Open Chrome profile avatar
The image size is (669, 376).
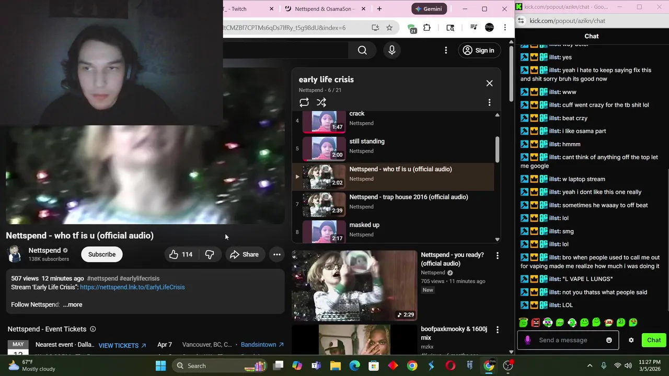pos(489,28)
